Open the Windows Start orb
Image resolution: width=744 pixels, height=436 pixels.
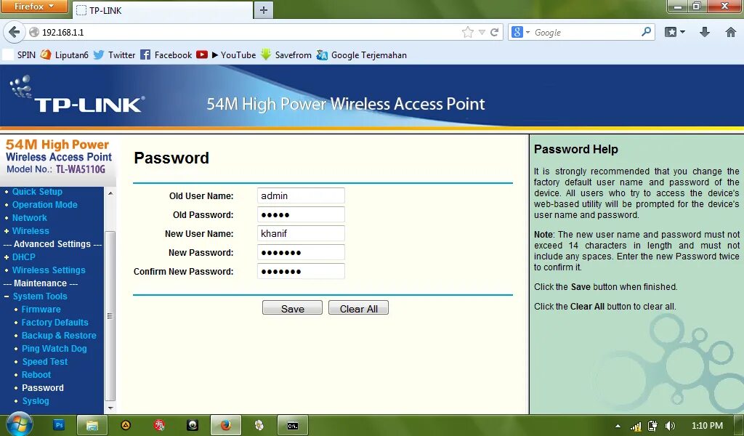coord(20,424)
